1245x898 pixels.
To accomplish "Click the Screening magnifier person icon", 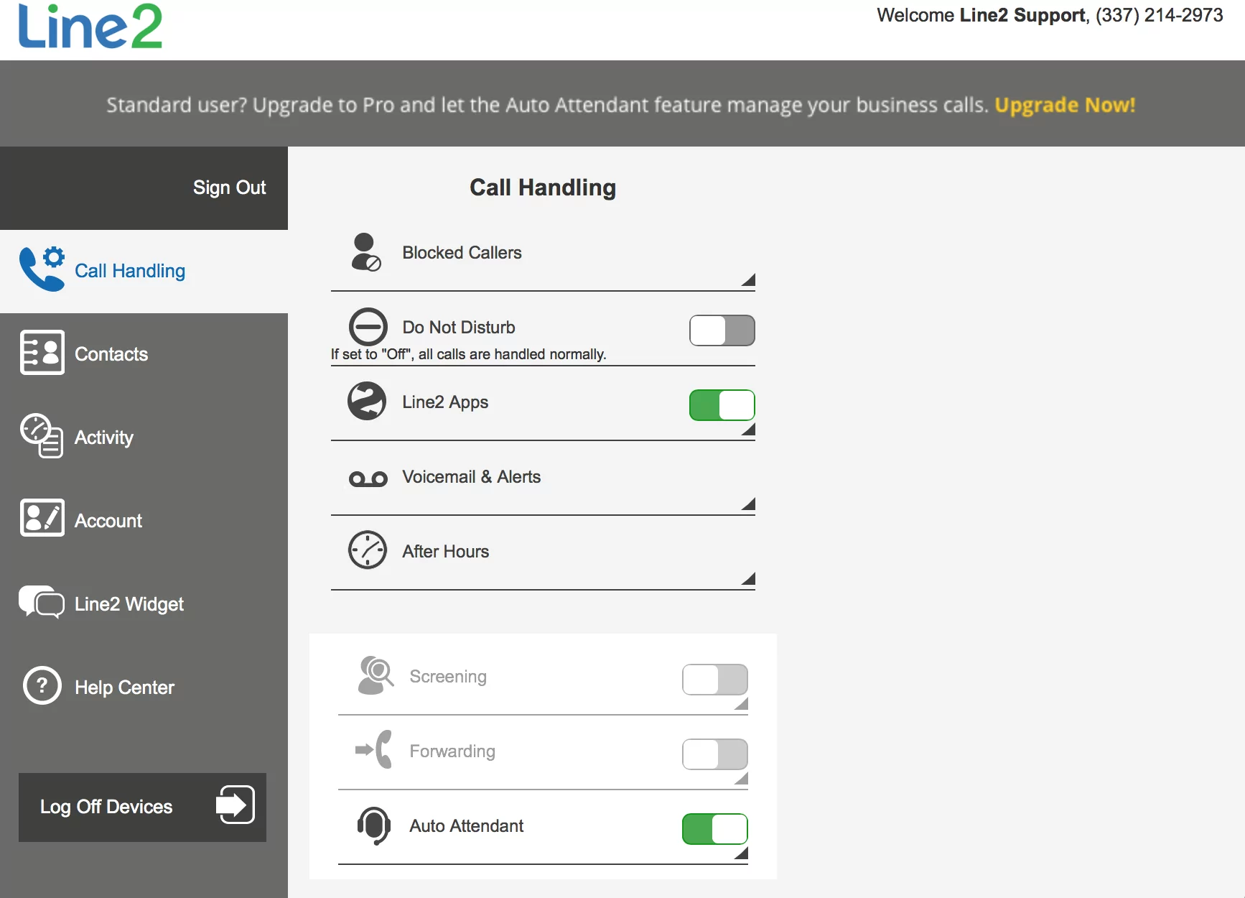I will 376,675.
